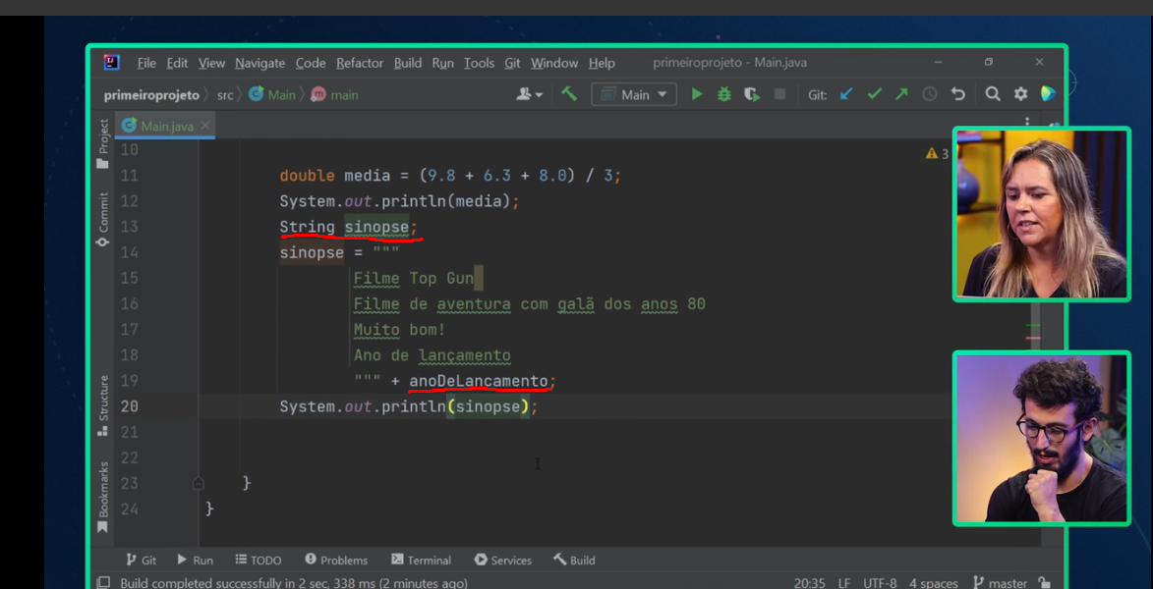The image size is (1153, 589).
Task: Open the Refactor menu
Action: [x=360, y=63]
